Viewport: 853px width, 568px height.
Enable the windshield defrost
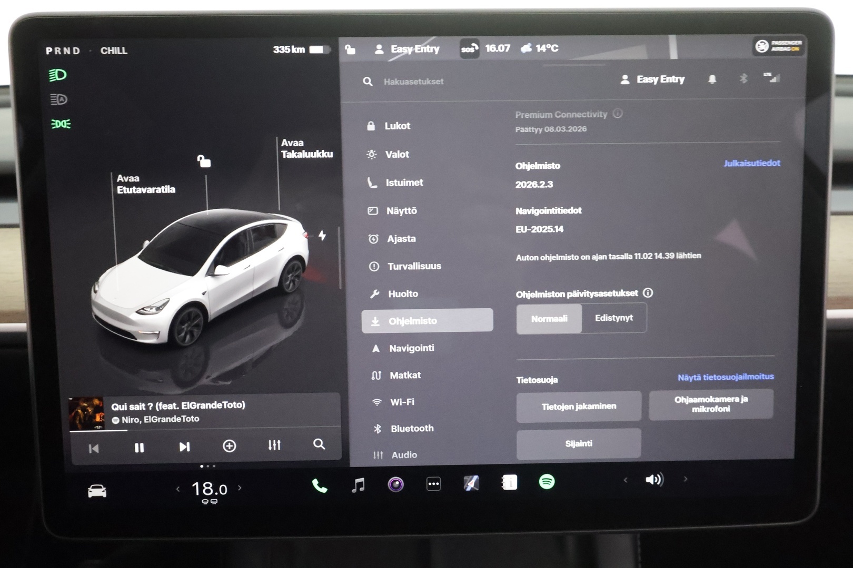(205, 502)
